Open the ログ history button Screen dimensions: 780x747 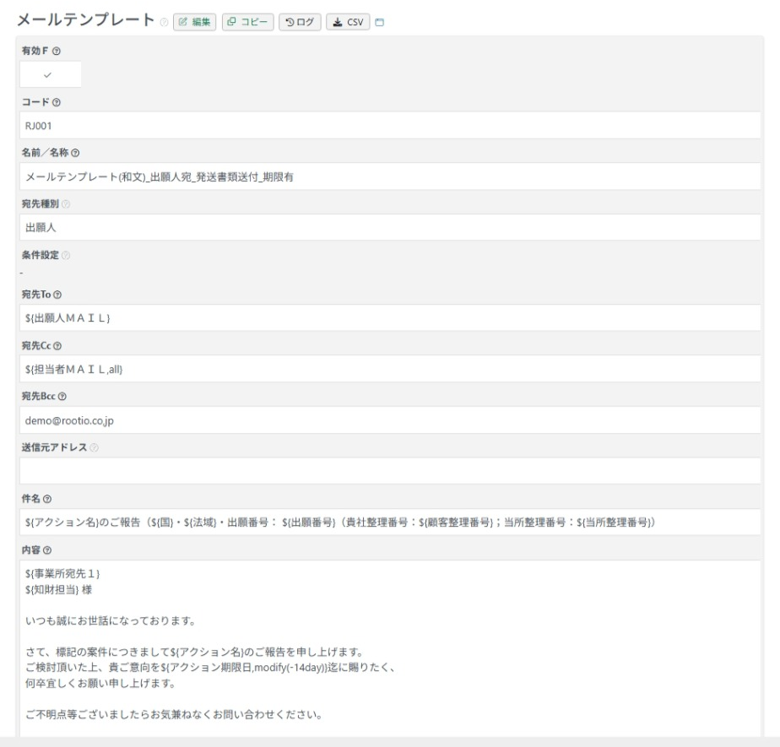[x=300, y=22]
